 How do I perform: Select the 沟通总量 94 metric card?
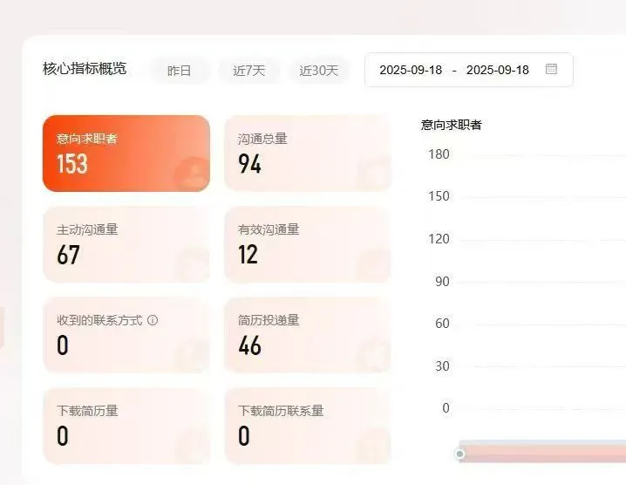(x=308, y=154)
